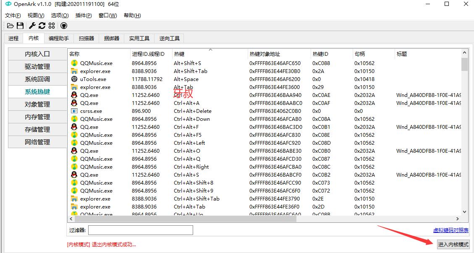Click QQ penguin icon in the Ctrl+Alt+A row
The image size is (474, 253).
74,103
